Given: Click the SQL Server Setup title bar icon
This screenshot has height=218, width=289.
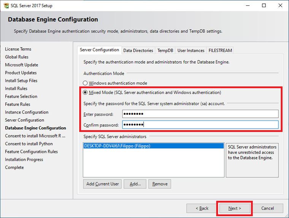Looking at the screenshot, I should pos(6,6).
